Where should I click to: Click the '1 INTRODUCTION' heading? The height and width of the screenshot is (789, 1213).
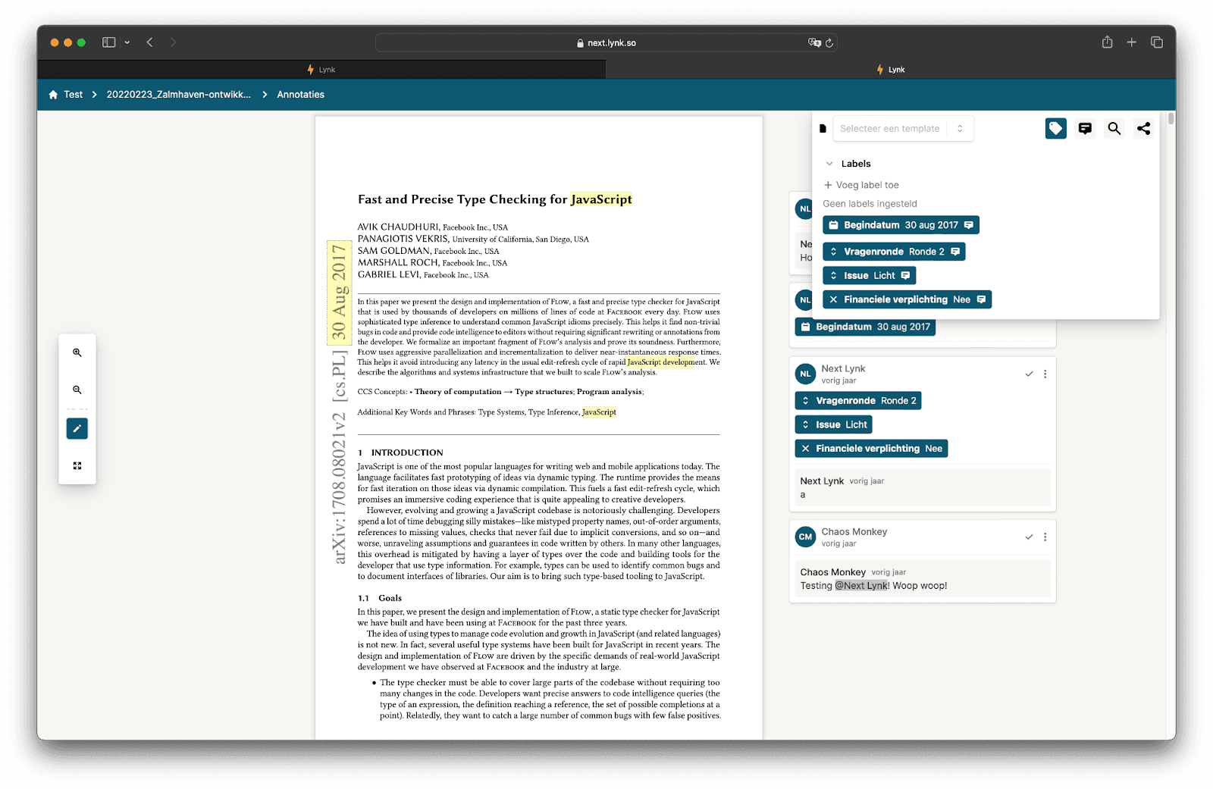(x=400, y=452)
